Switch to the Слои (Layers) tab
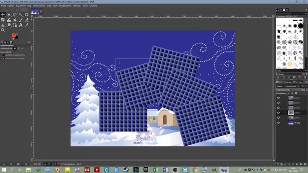This screenshot has width=308, height=173. (279, 82)
